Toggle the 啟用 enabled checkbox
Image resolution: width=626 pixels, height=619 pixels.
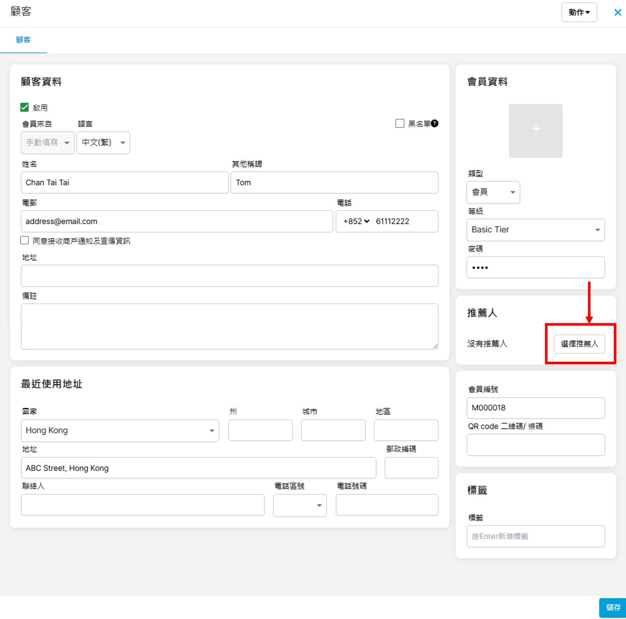coord(24,107)
